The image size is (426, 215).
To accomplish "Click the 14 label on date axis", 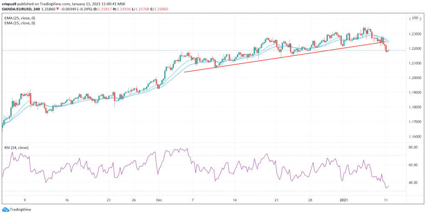I will point(235,200).
